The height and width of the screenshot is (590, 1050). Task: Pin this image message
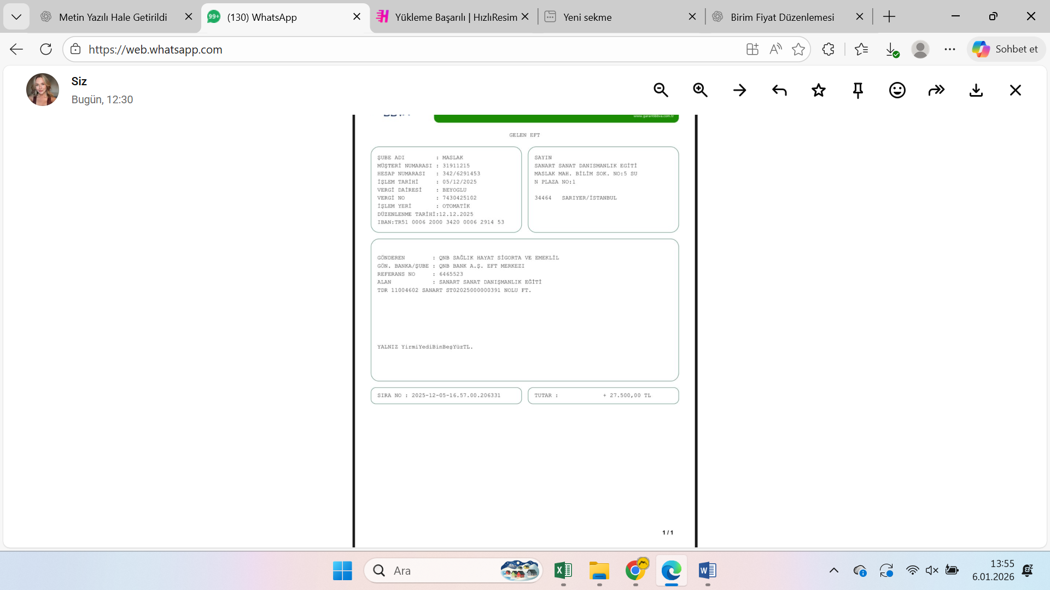[858, 90]
